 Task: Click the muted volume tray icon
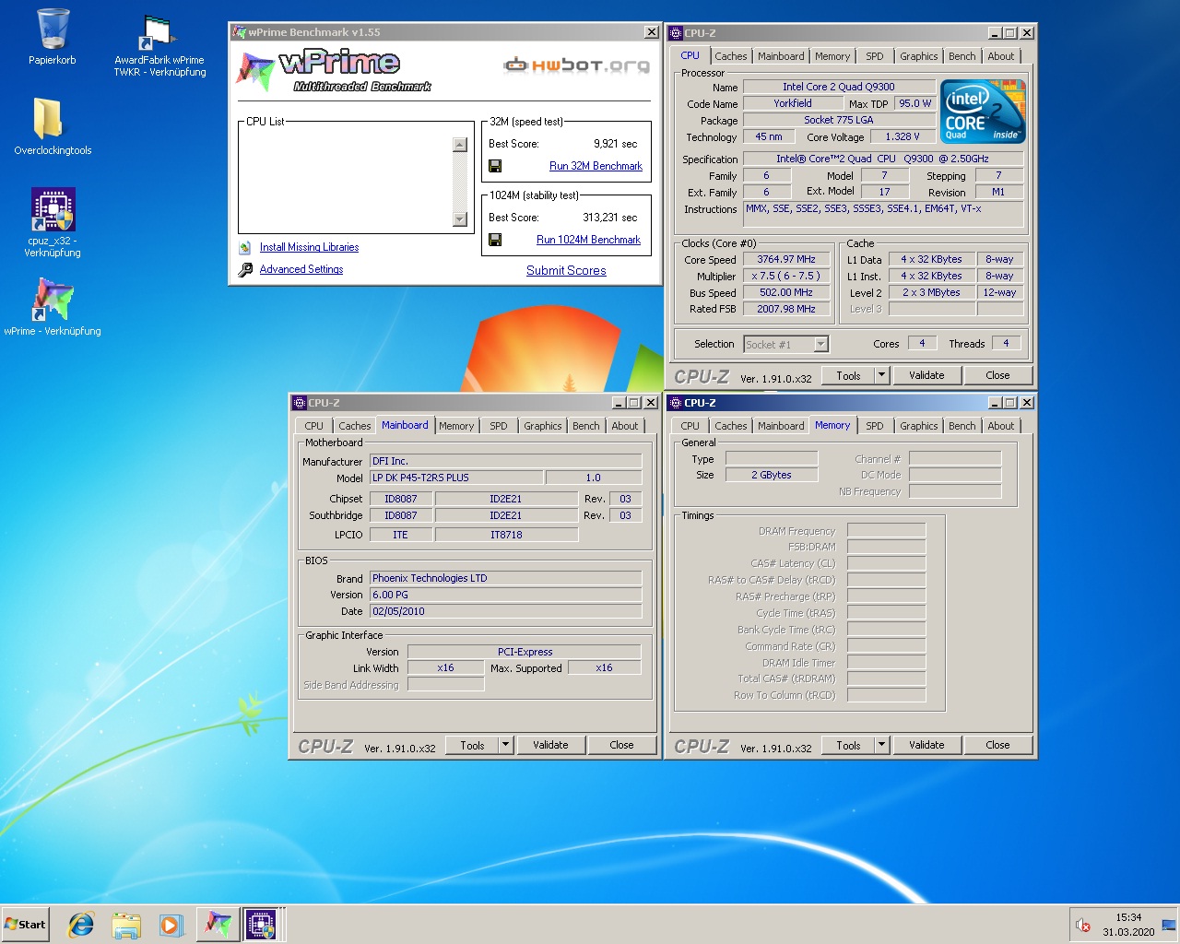(1083, 925)
